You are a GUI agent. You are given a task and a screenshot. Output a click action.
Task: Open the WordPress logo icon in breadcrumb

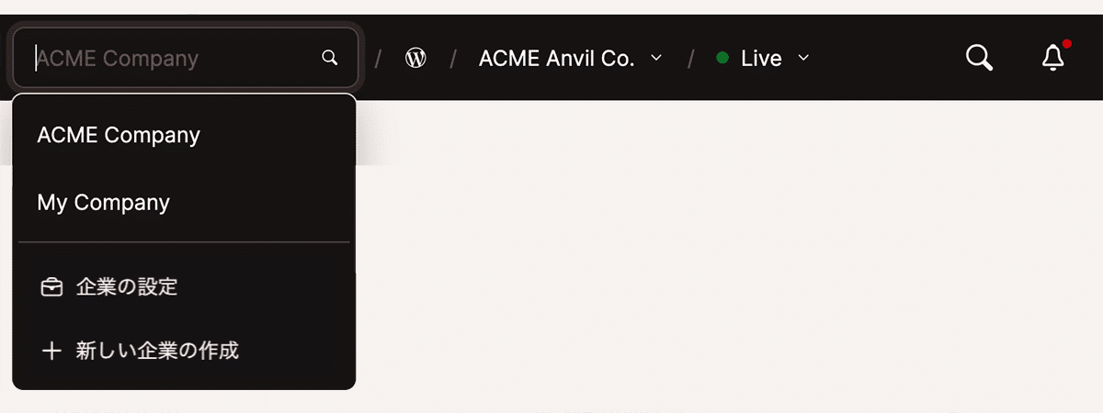(x=415, y=59)
